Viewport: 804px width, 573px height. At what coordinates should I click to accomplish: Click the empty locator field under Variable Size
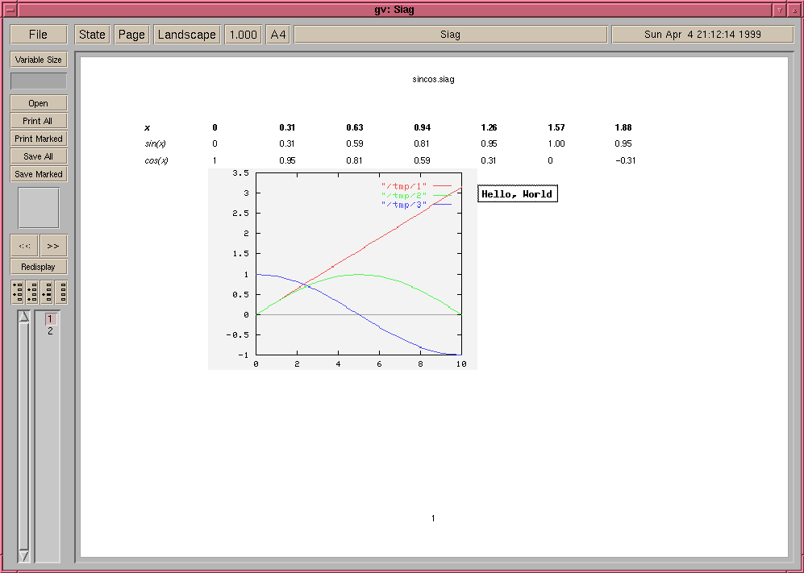click(x=39, y=81)
